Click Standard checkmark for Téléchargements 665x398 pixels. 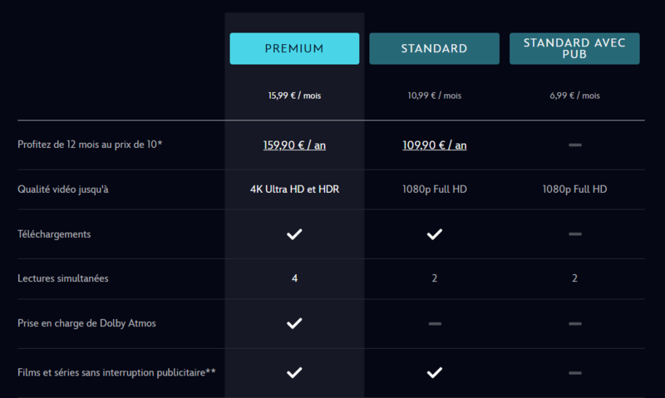pos(434,234)
